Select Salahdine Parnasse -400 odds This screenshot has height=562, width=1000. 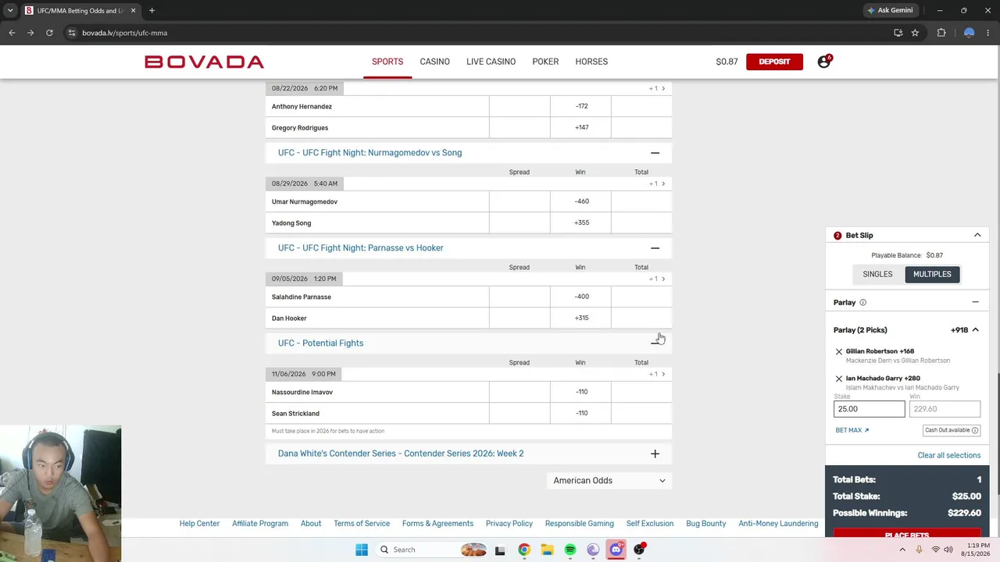tap(580, 297)
